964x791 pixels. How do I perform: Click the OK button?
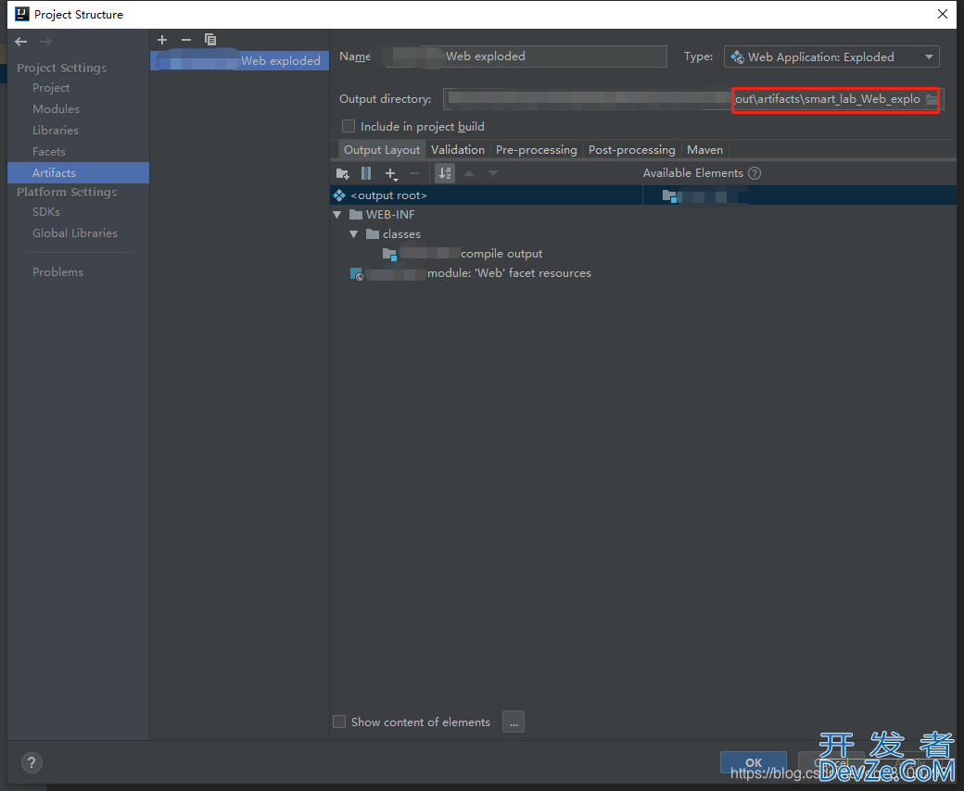pyautogui.click(x=754, y=763)
